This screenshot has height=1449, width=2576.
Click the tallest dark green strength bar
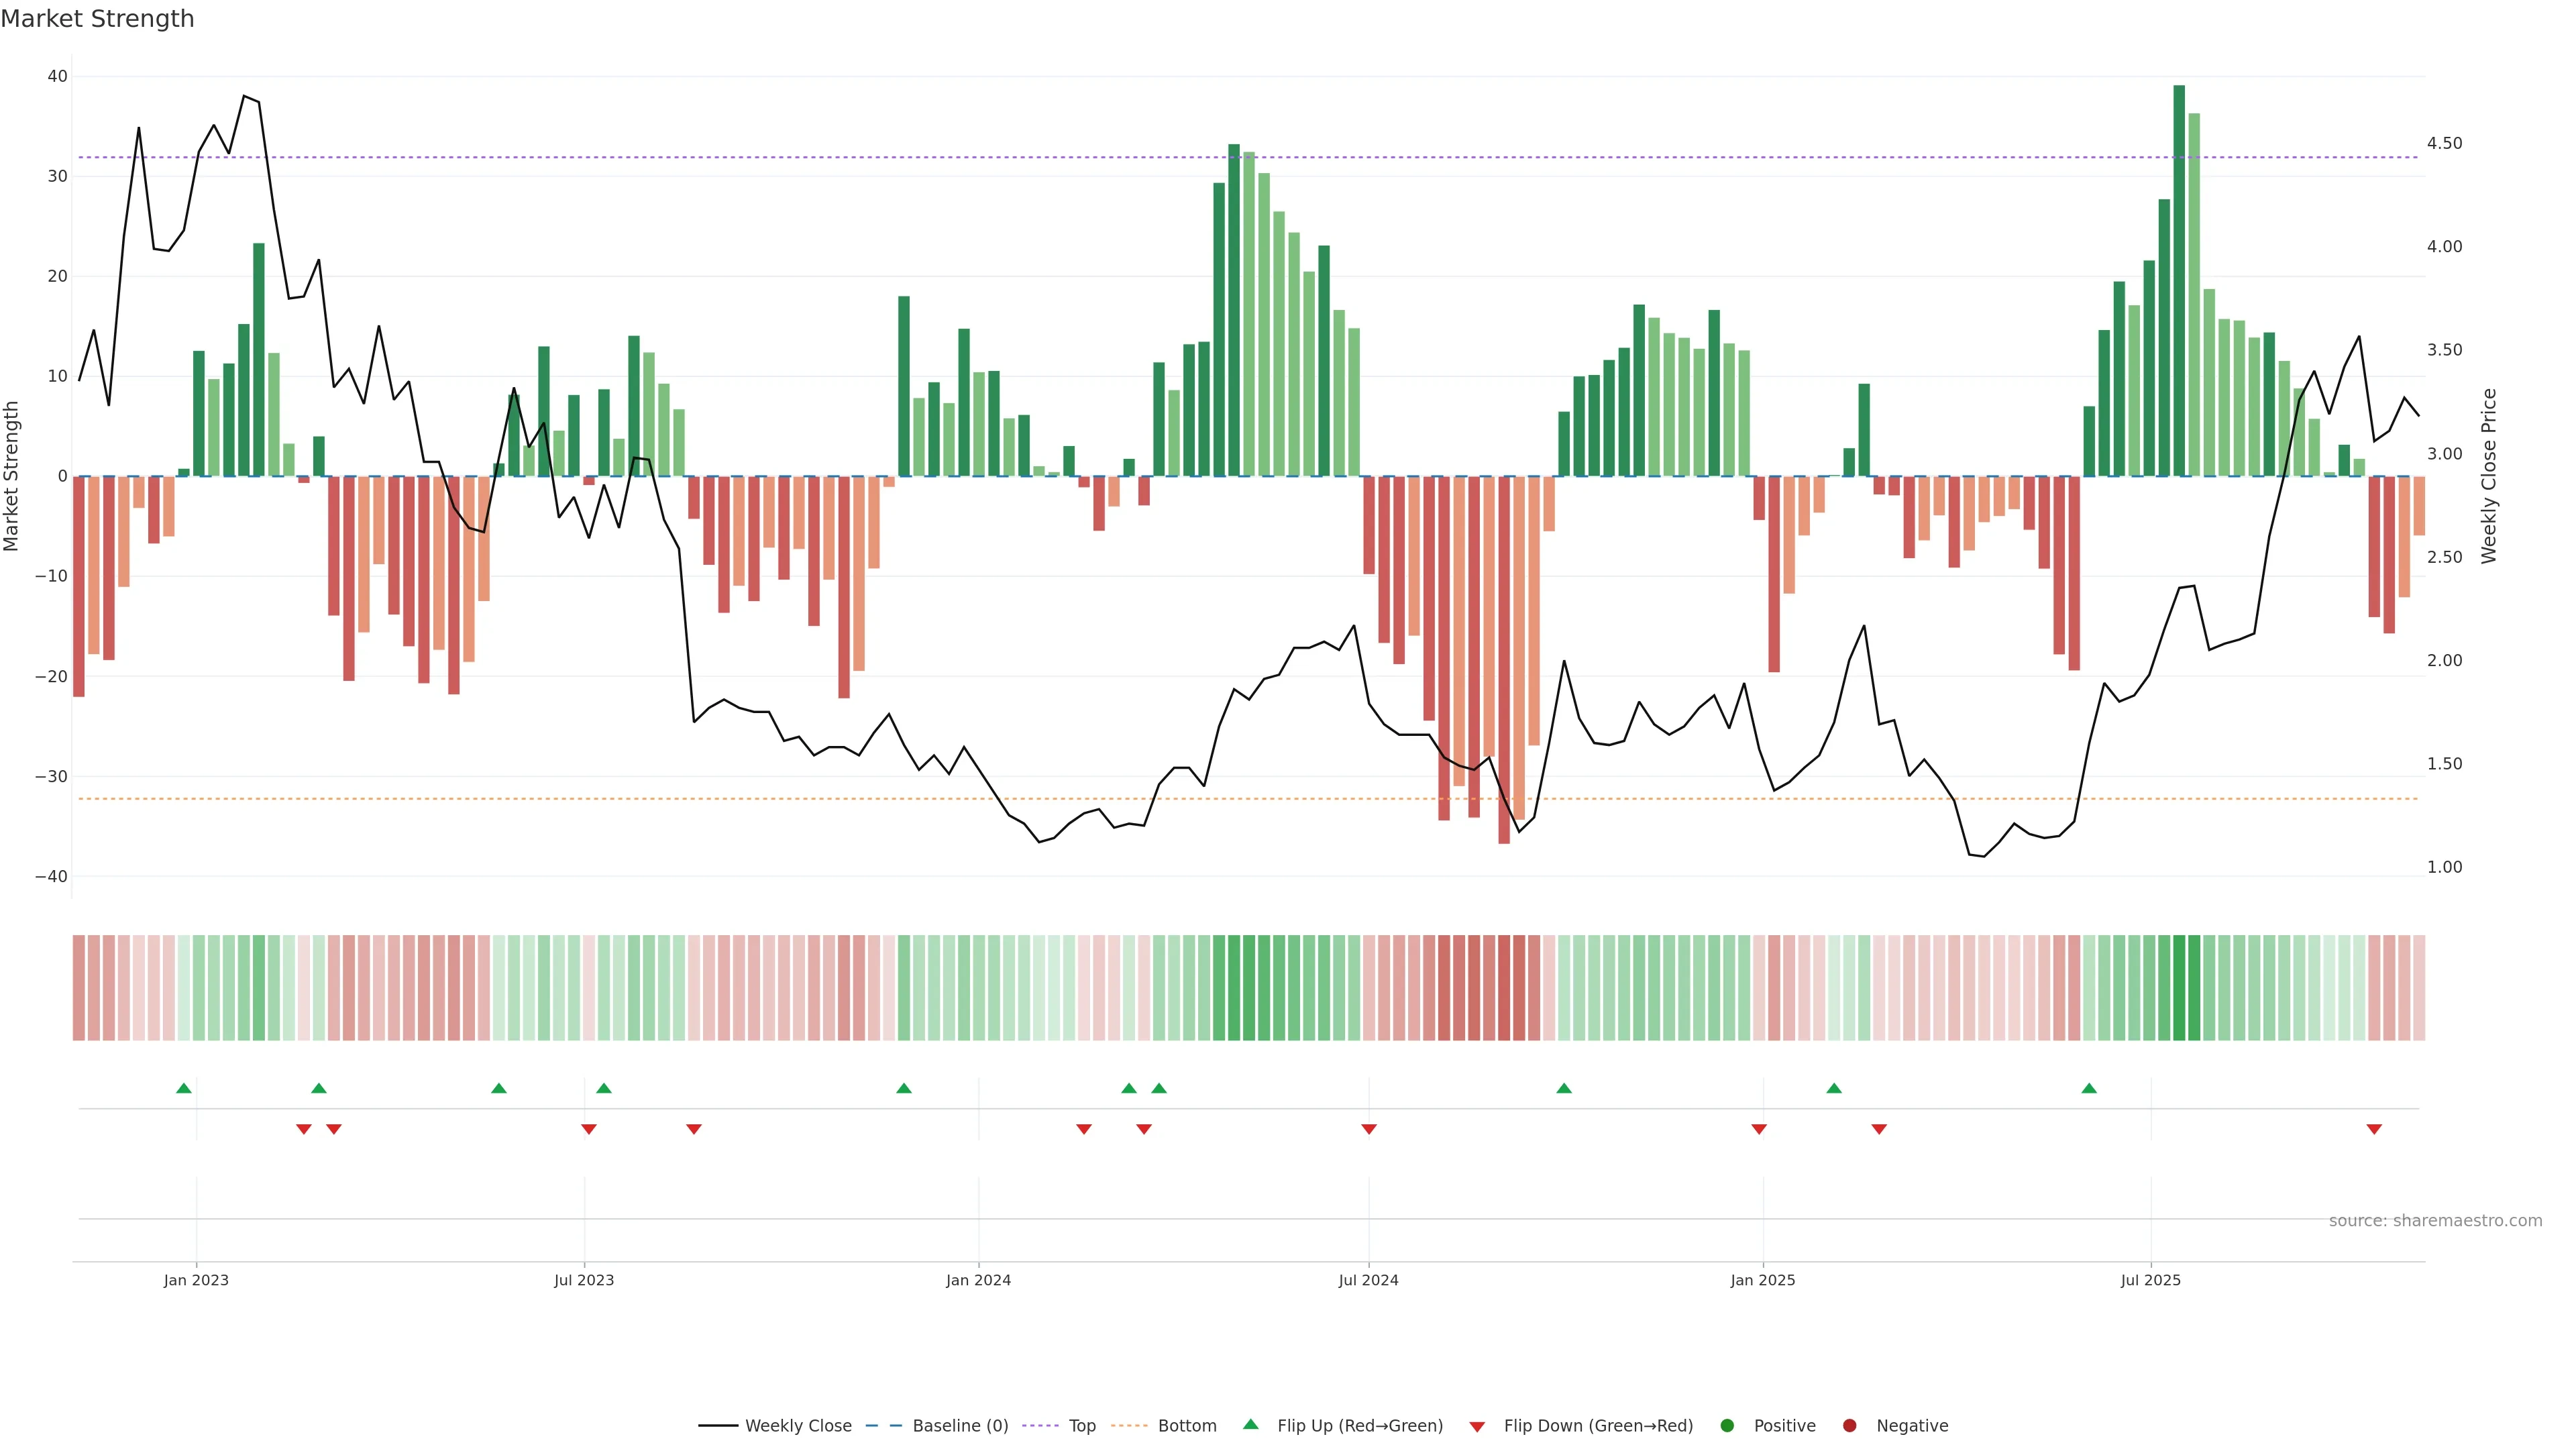click(2179, 280)
